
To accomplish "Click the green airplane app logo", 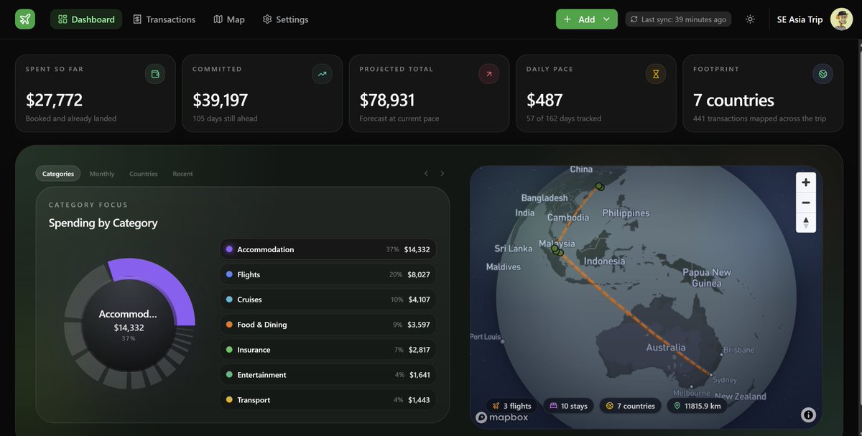I will 25,19.
